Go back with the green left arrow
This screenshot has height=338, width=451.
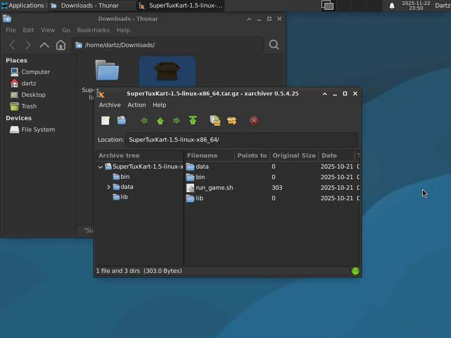click(x=144, y=121)
